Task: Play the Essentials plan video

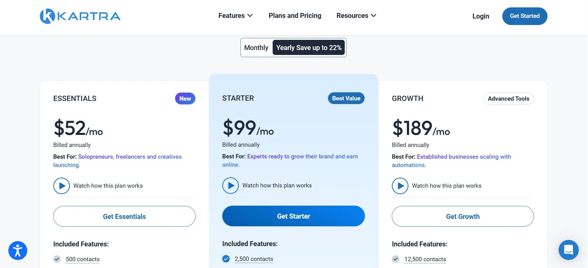Action: [x=62, y=186]
